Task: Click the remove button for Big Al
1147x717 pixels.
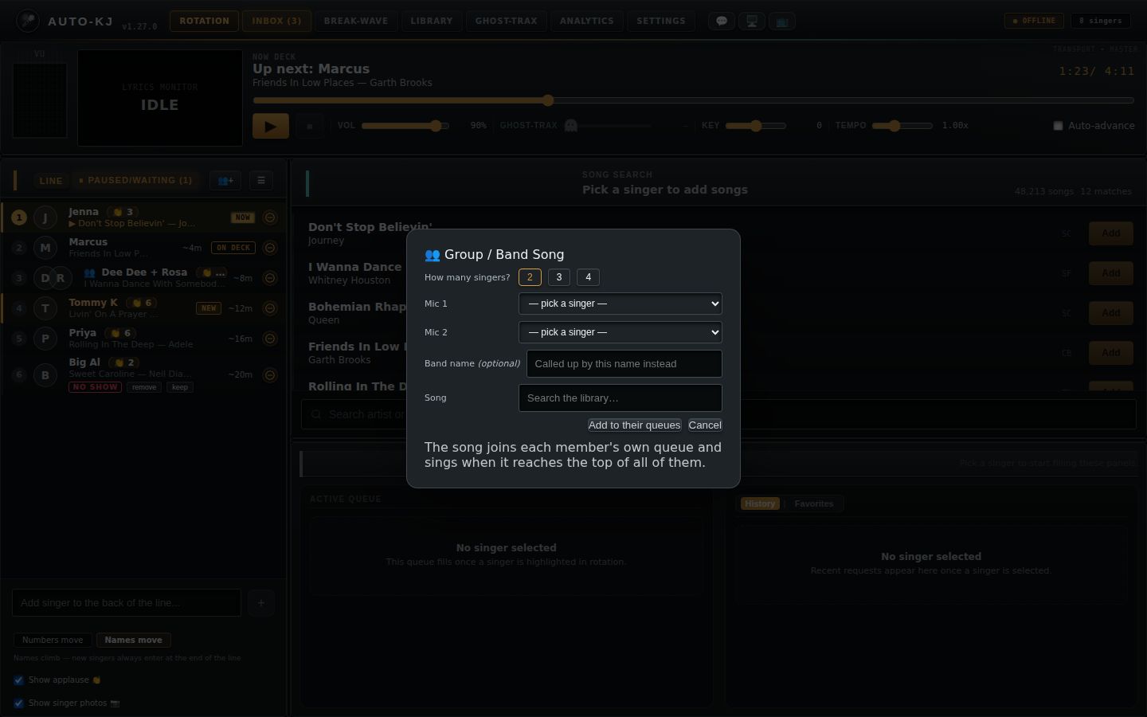Action: pyautogui.click(x=144, y=388)
